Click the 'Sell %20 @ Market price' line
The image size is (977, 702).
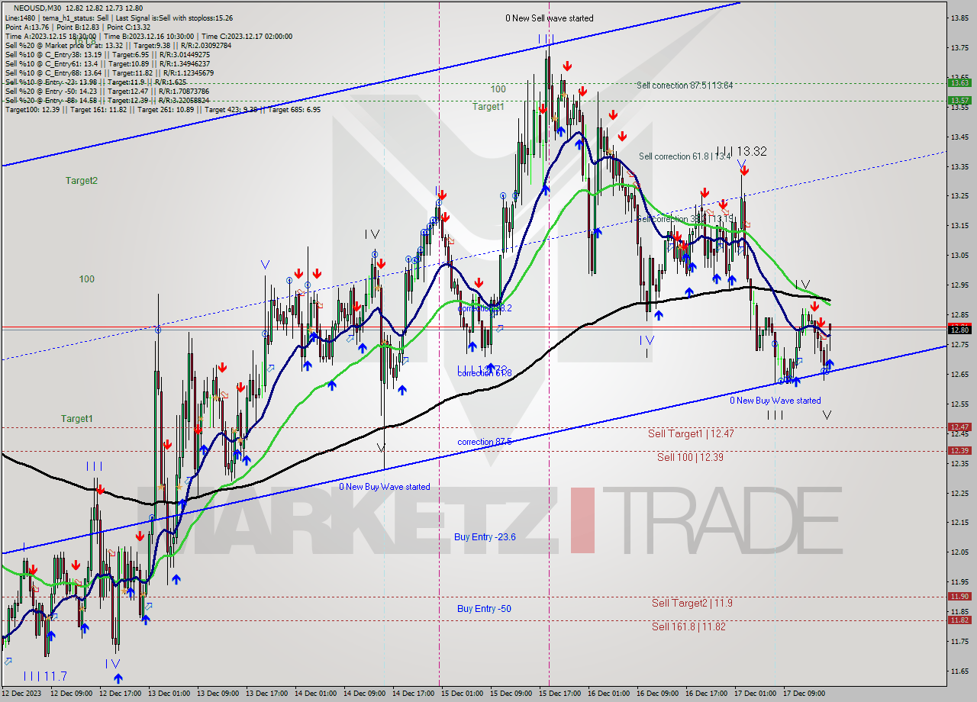118,45
